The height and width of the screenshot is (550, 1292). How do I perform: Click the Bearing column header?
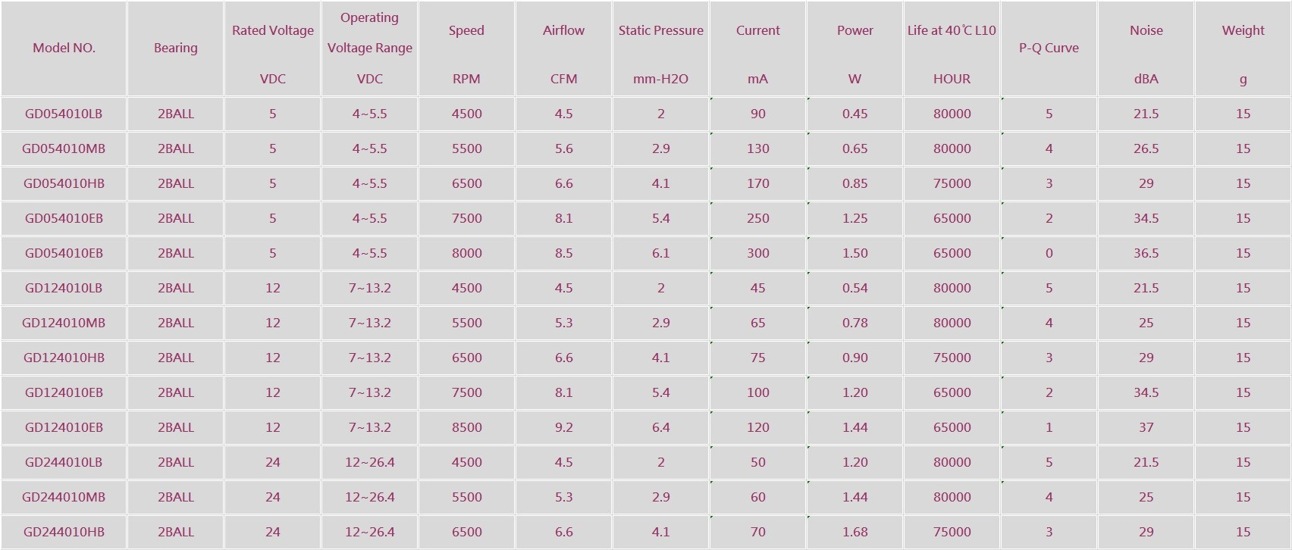175,48
